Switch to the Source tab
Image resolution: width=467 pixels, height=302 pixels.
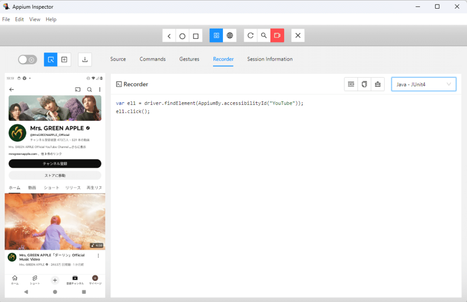118,59
